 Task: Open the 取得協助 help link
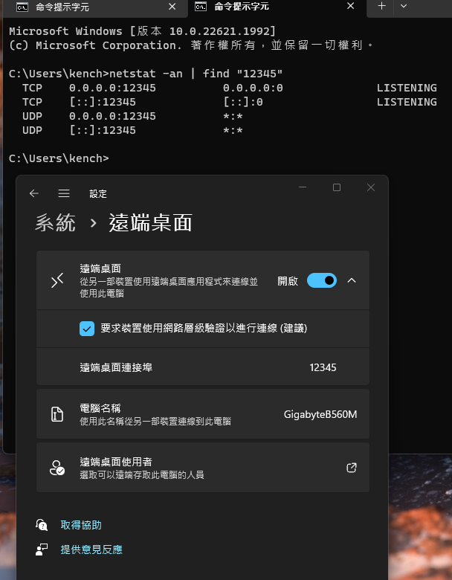[81, 525]
